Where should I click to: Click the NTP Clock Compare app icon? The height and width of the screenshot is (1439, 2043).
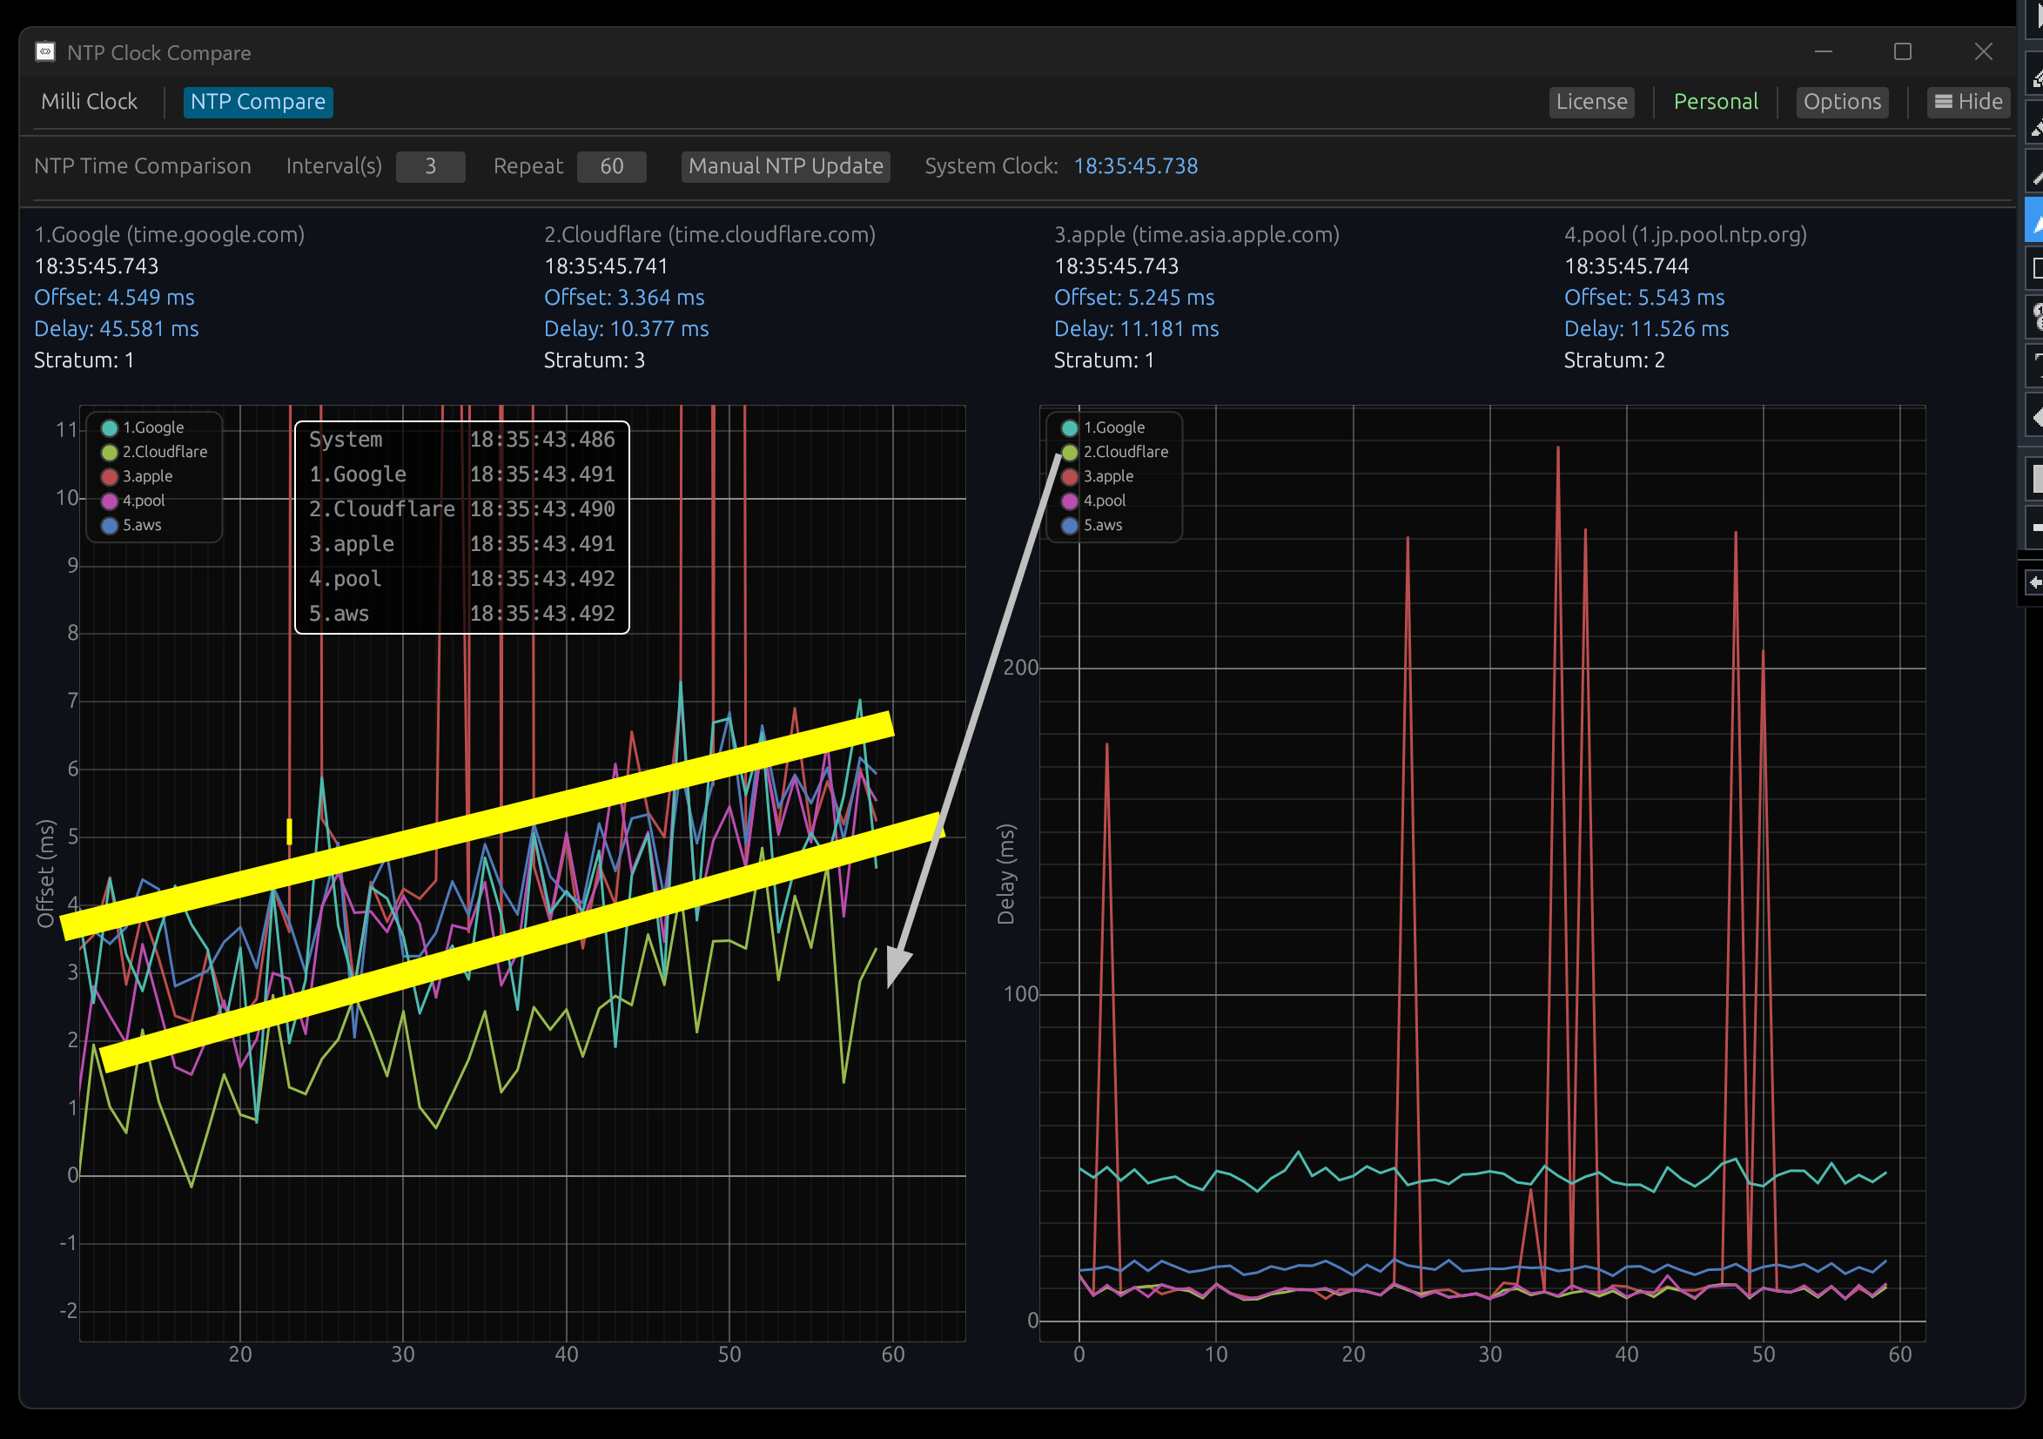pyautogui.click(x=45, y=52)
